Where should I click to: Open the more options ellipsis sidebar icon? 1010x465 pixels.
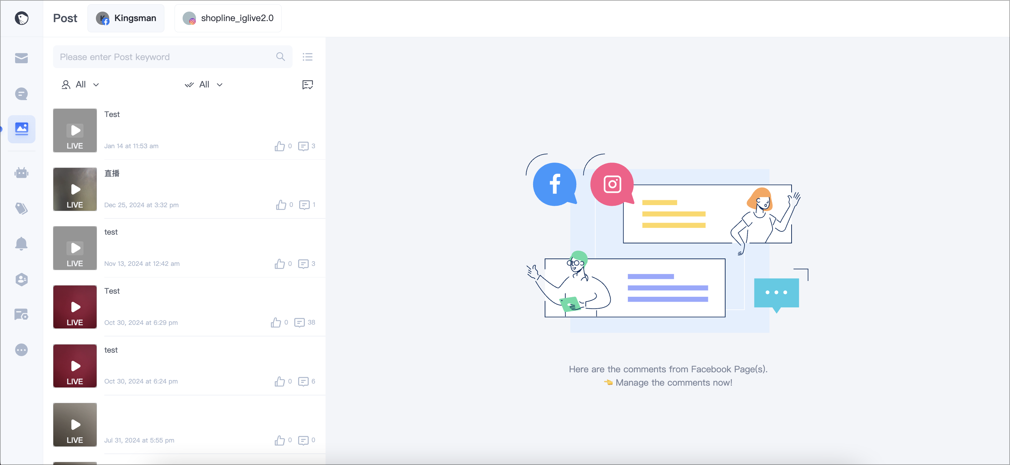(21, 350)
